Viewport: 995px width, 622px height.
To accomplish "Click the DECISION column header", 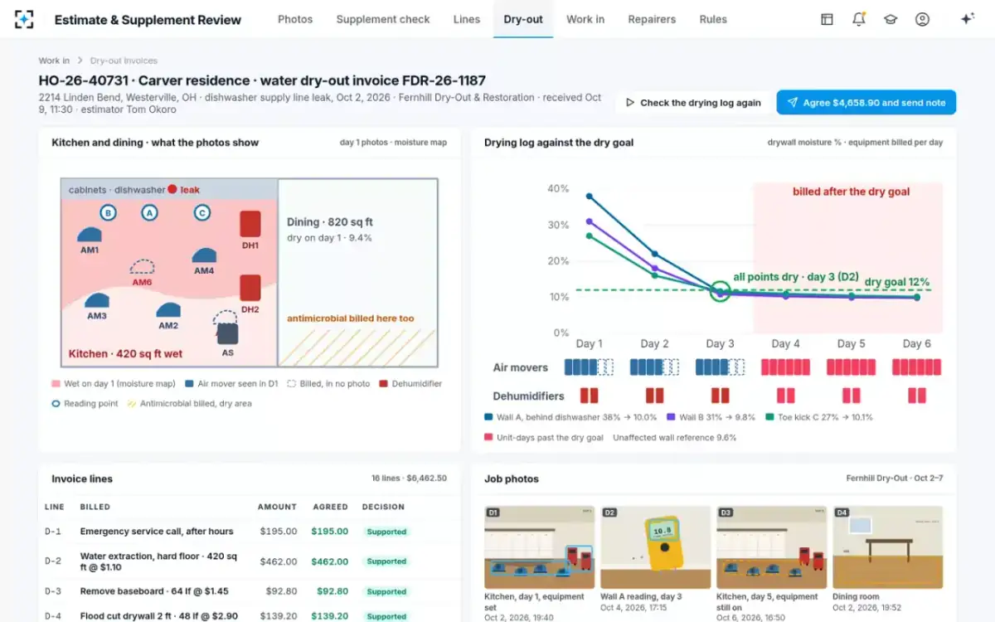I will tap(383, 507).
